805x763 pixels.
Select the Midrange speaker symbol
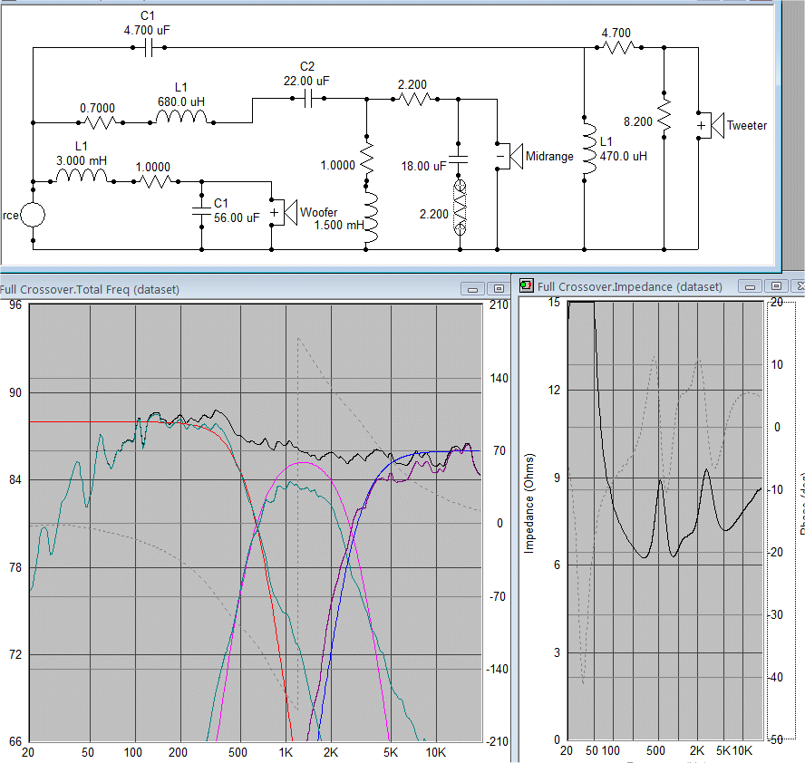(x=509, y=156)
